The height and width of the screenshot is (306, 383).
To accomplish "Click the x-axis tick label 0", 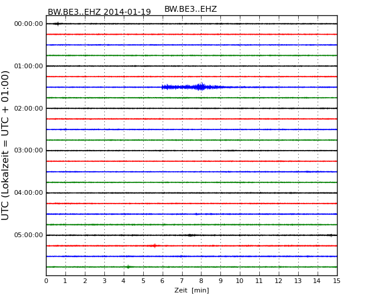I will click(x=46, y=281).
